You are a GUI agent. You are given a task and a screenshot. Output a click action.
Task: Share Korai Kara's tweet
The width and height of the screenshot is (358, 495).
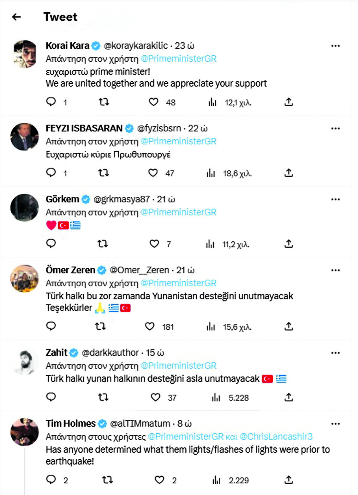click(x=289, y=102)
